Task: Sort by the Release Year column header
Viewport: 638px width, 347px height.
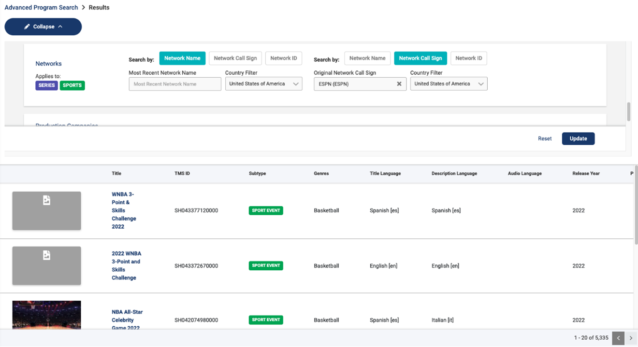Action: pyautogui.click(x=586, y=173)
